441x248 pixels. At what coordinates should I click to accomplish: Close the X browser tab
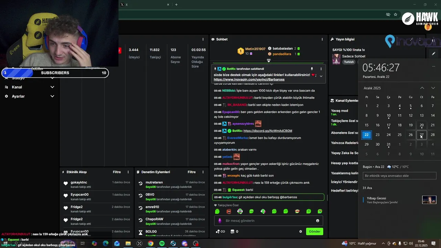pyautogui.click(x=168, y=4)
